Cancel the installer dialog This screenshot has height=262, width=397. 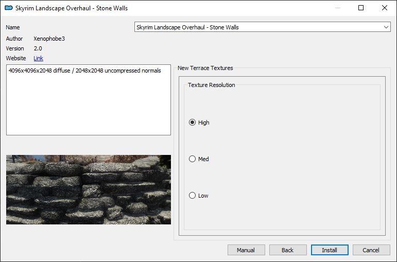click(x=371, y=250)
